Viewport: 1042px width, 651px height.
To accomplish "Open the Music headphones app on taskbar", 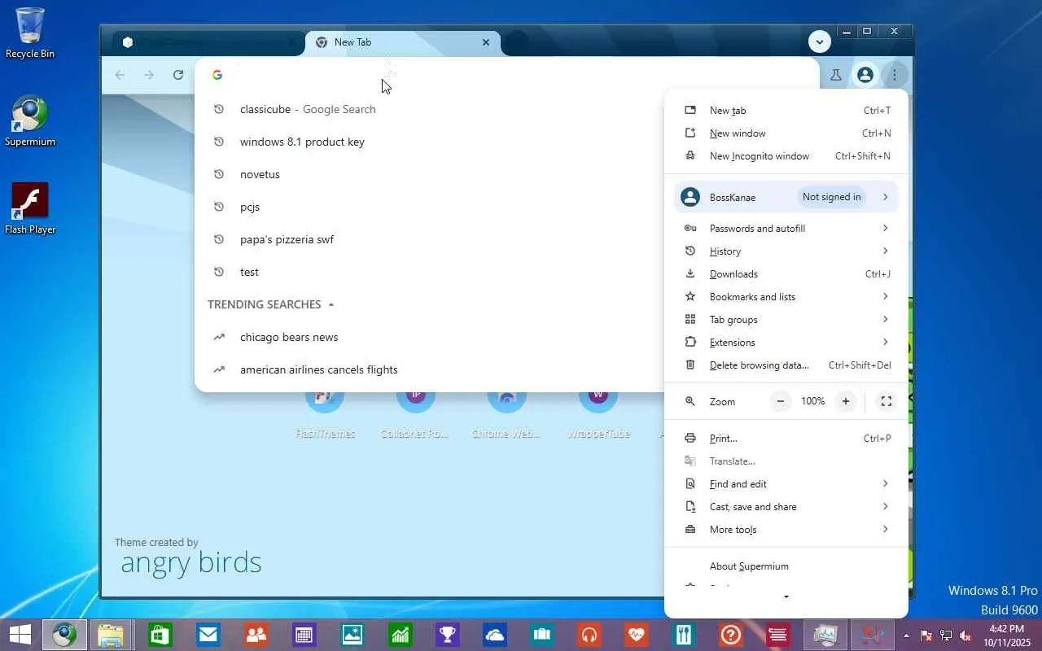I will coord(589,635).
